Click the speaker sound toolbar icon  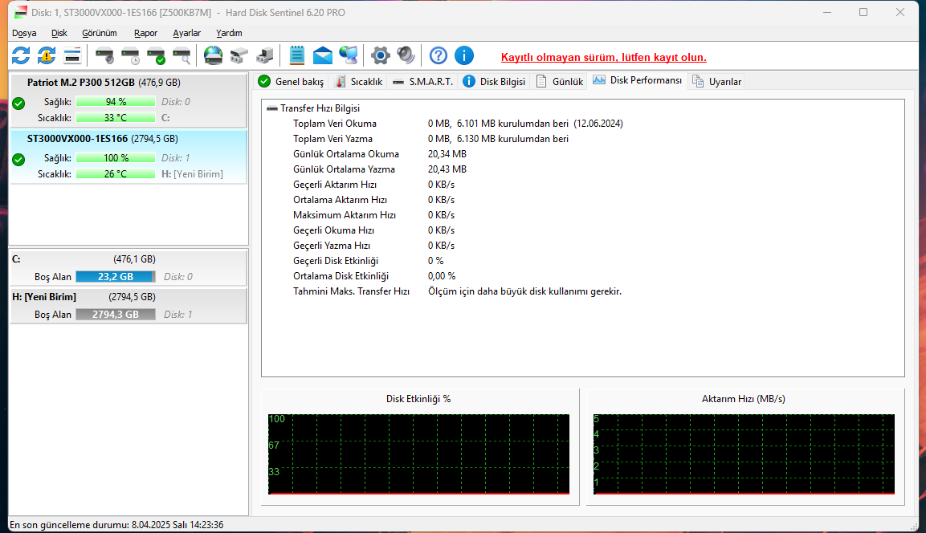click(406, 56)
